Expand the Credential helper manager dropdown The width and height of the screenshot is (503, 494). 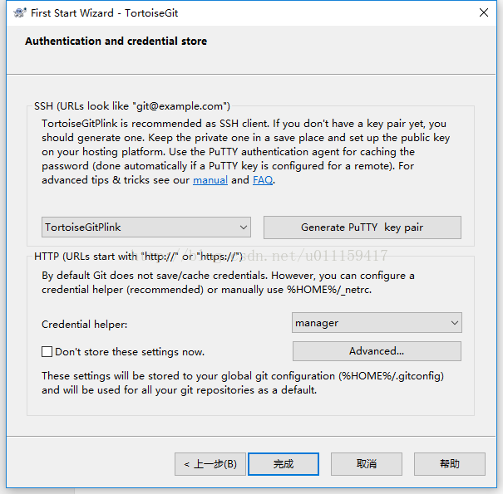pos(377,322)
